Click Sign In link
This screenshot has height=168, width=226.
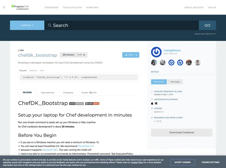pos(212,8)
